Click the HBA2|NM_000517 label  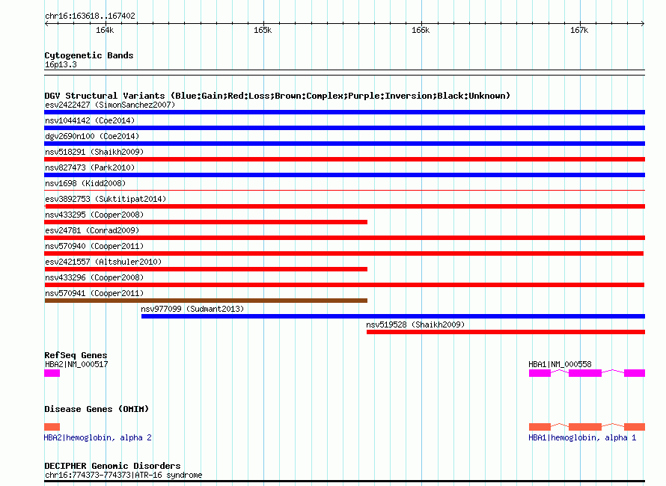coord(76,364)
